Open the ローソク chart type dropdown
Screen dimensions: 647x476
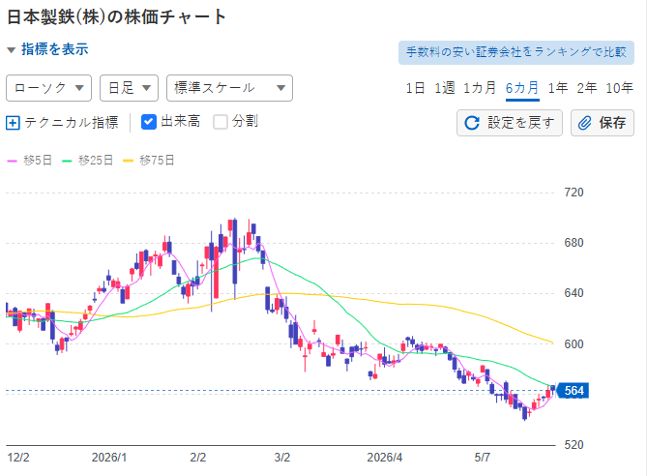pyautogui.click(x=48, y=88)
